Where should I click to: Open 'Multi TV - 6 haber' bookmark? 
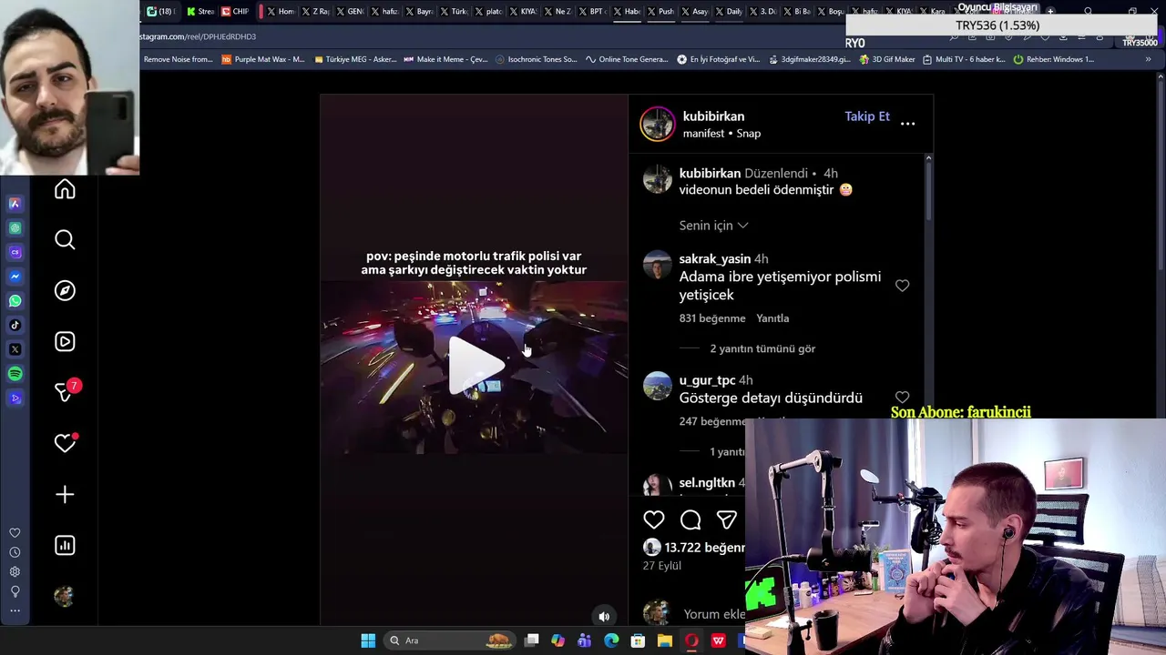[x=964, y=59]
